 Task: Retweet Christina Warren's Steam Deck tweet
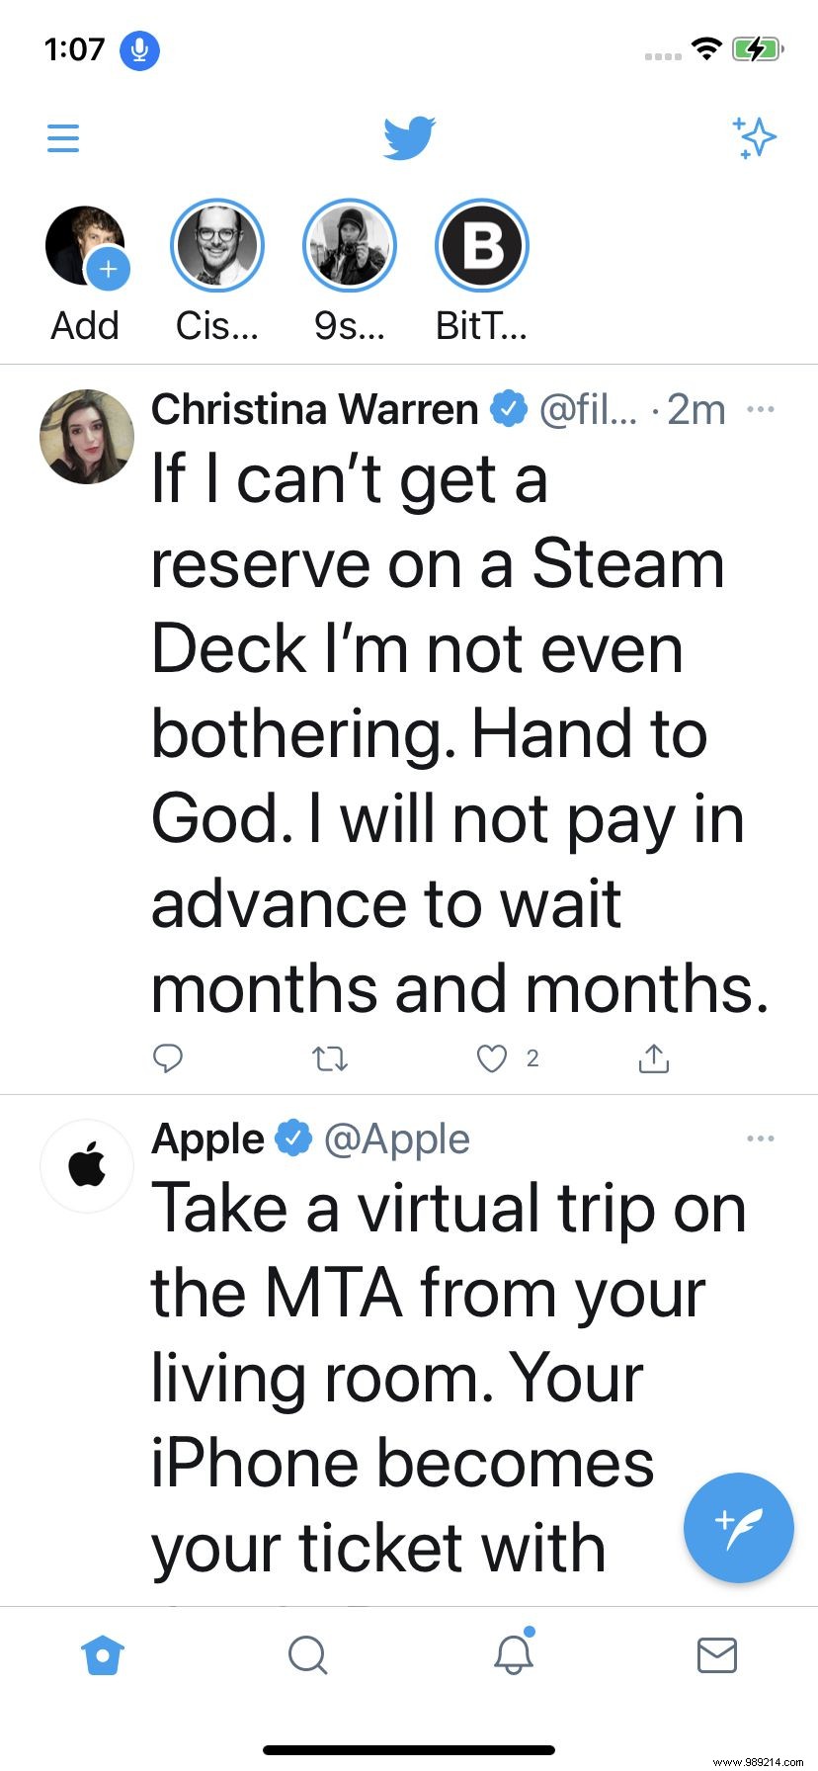(x=330, y=1058)
